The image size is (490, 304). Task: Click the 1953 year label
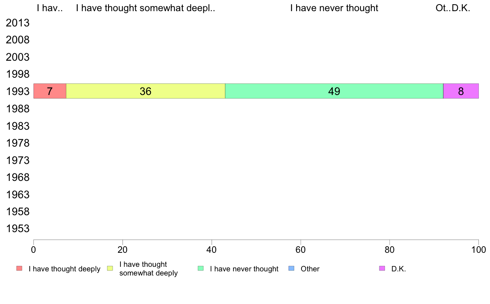(x=18, y=228)
